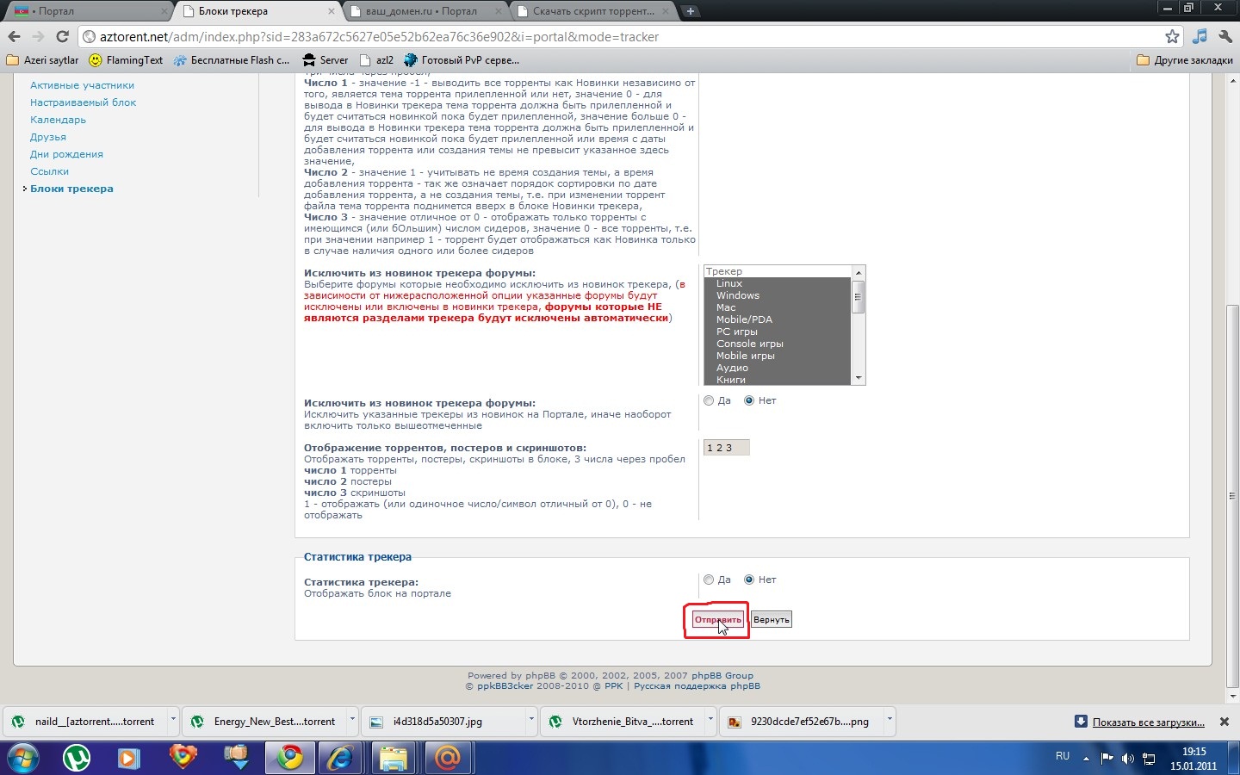Open Internet Explorer from the taskbar
Viewport: 1240px width, 775px height.
pos(341,759)
